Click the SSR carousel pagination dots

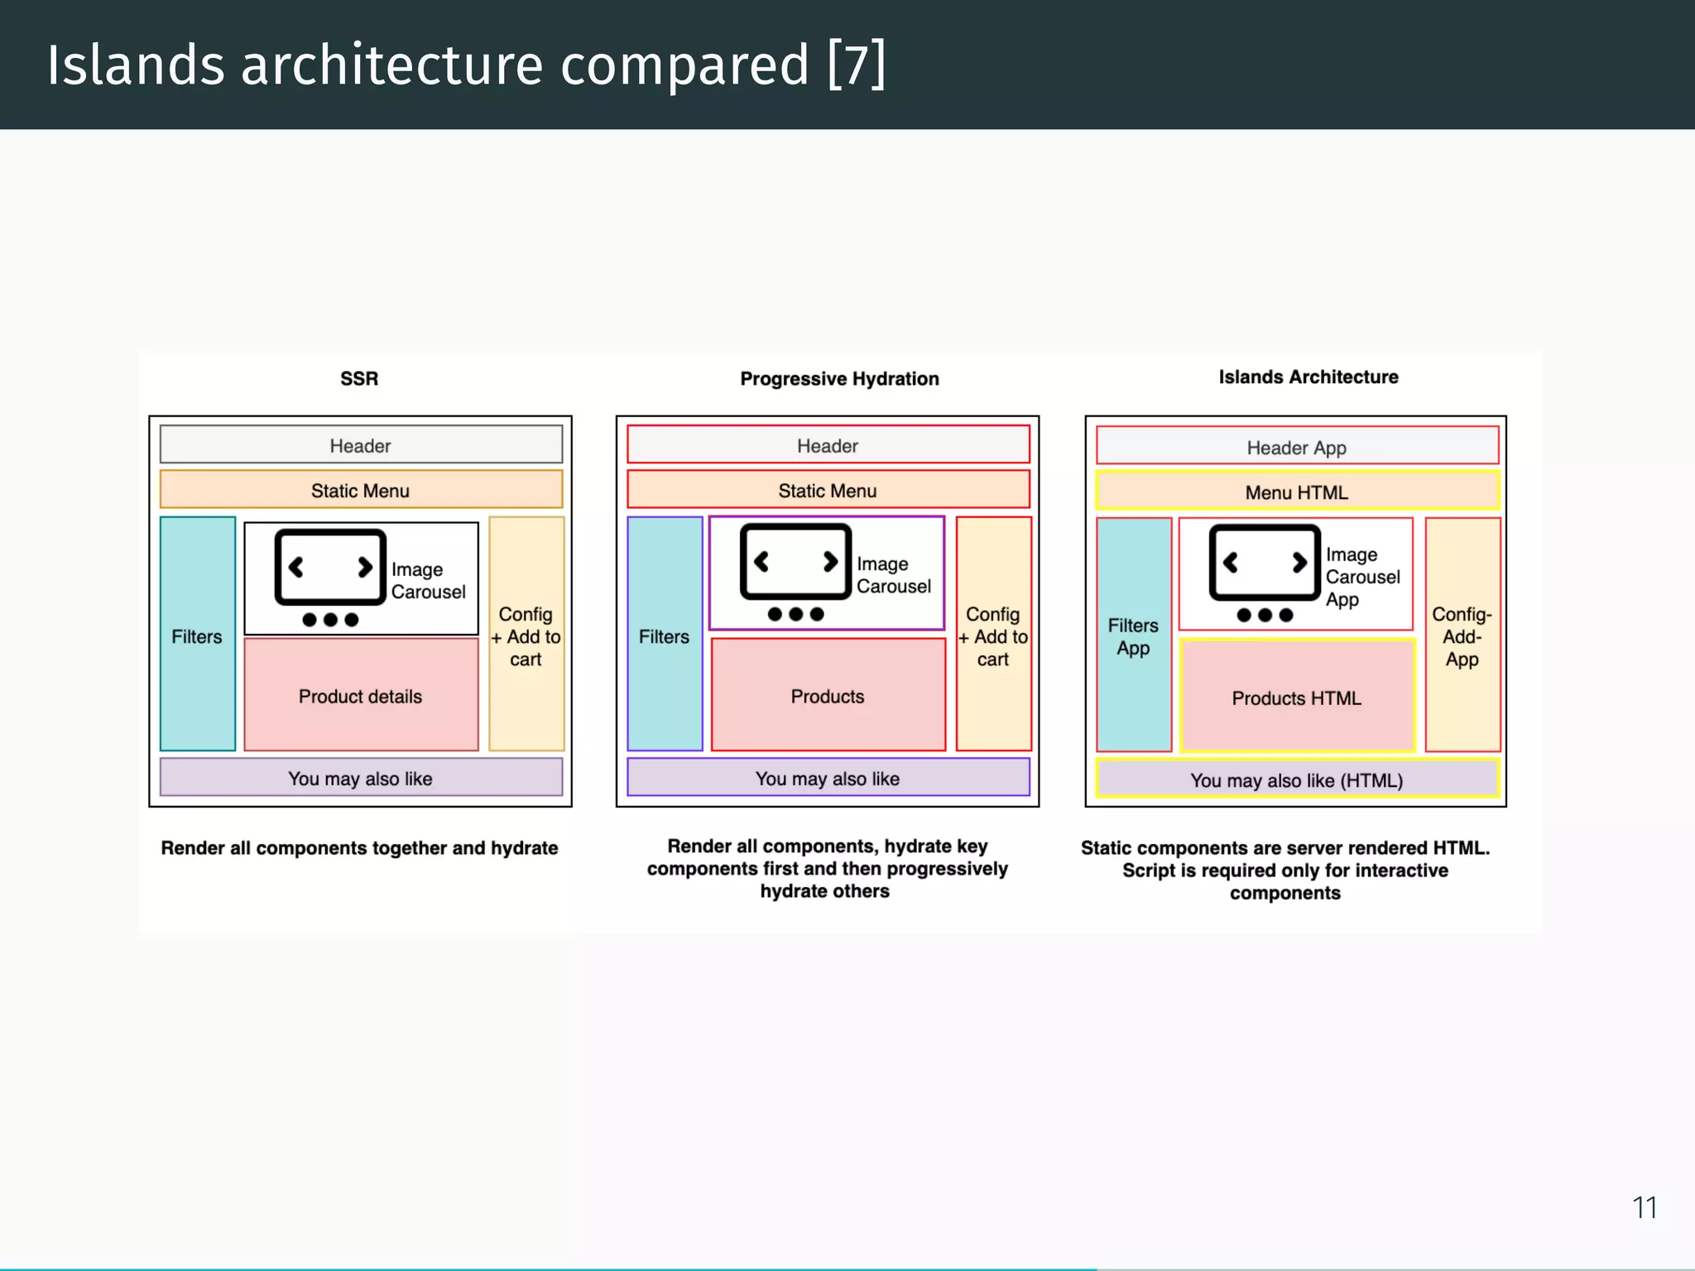tap(330, 620)
